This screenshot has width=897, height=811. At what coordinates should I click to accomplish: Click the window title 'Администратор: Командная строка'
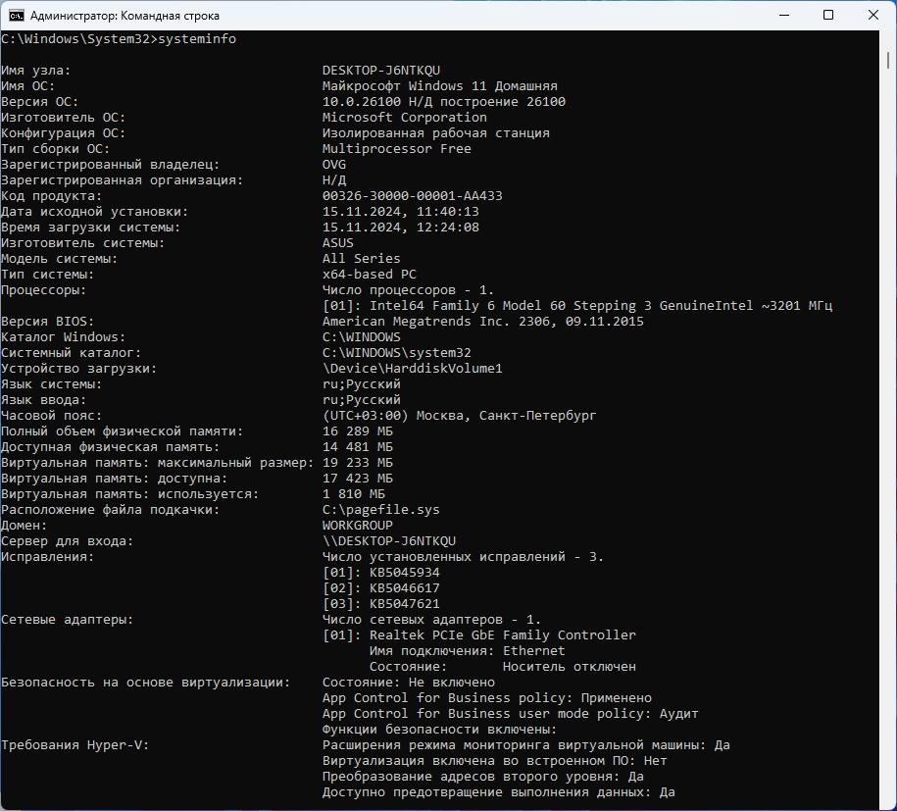tap(125, 16)
